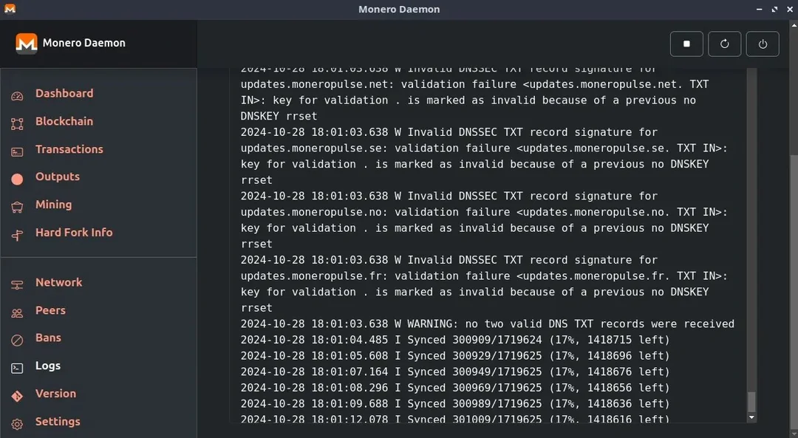
Task: Select Outputs in the sidebar
Action: (58, 177)
